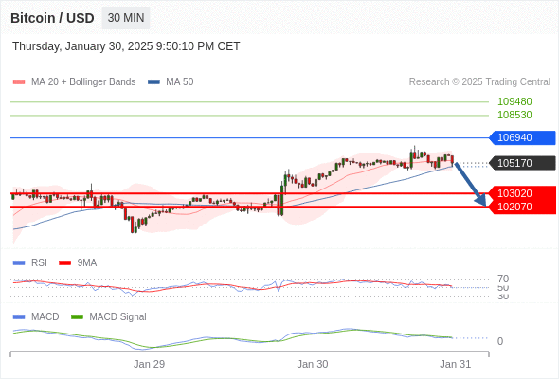559x379 pixels.
Task: Click the RSI 70 level label
Action: tap(503, 279)
